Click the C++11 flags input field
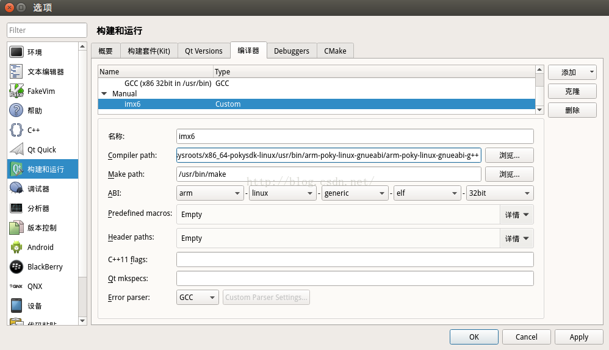 [x=355, y=259]
